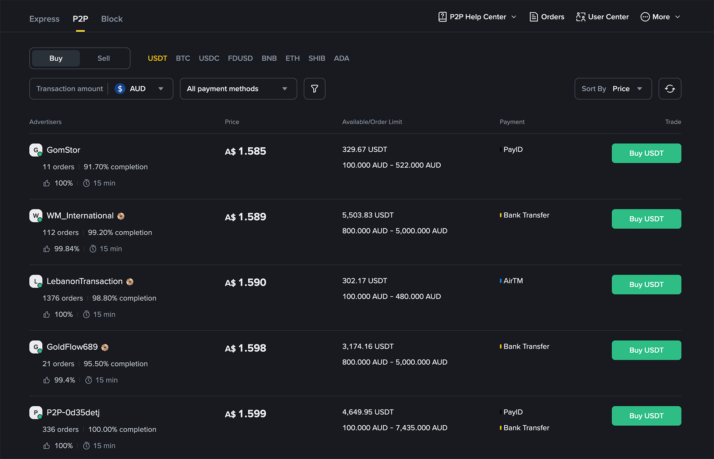Select the Buy toggle
Viewport: 714px width, 459px height.
[x=56, y=58]
